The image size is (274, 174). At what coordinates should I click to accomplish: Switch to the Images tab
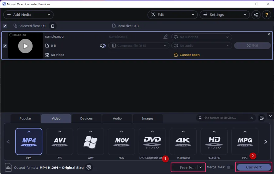click(x=148, y=119)
